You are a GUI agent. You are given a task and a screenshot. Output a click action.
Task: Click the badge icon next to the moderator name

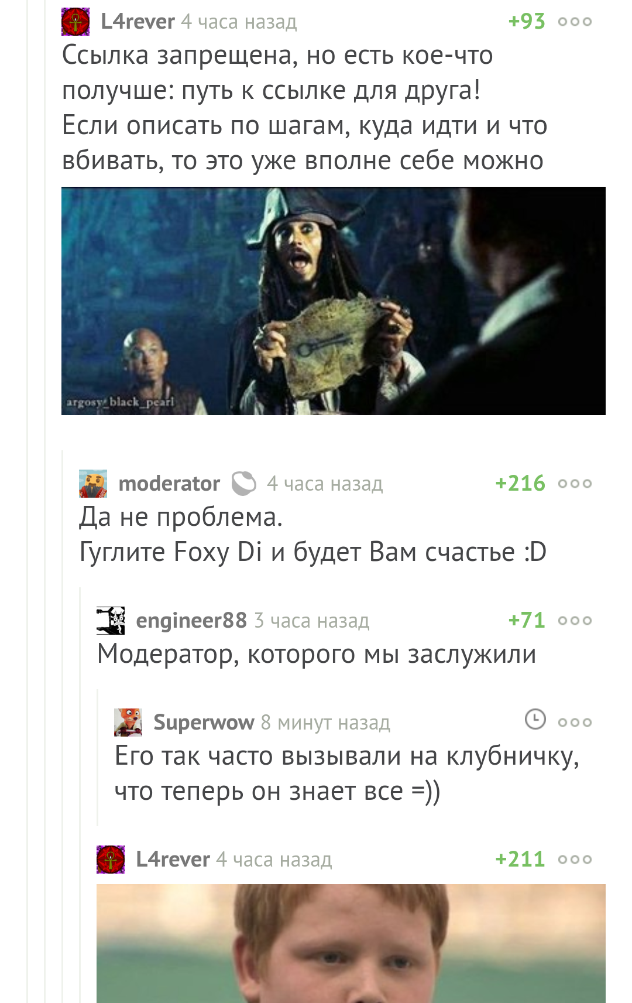point(244,484)
